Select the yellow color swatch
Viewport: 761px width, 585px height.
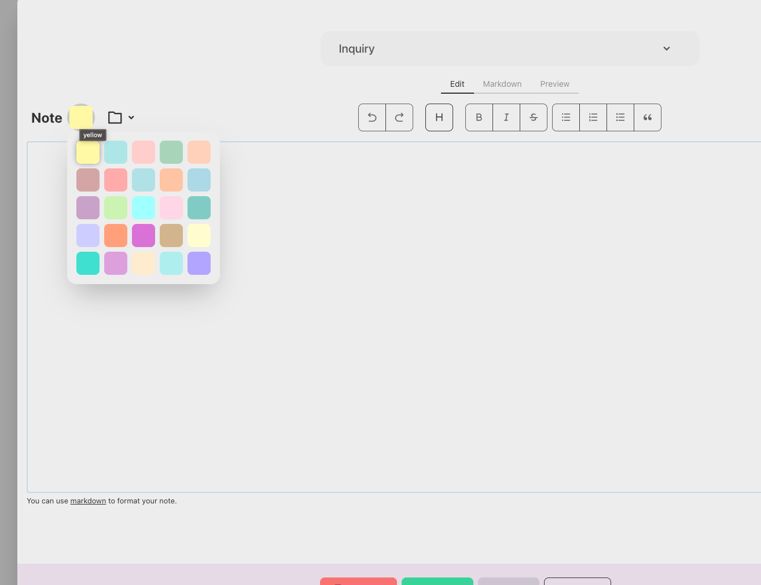pos(87,152)
